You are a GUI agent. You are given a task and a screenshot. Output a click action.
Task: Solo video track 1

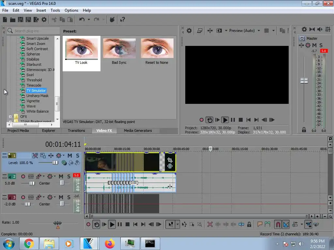(x=78, y=156)
